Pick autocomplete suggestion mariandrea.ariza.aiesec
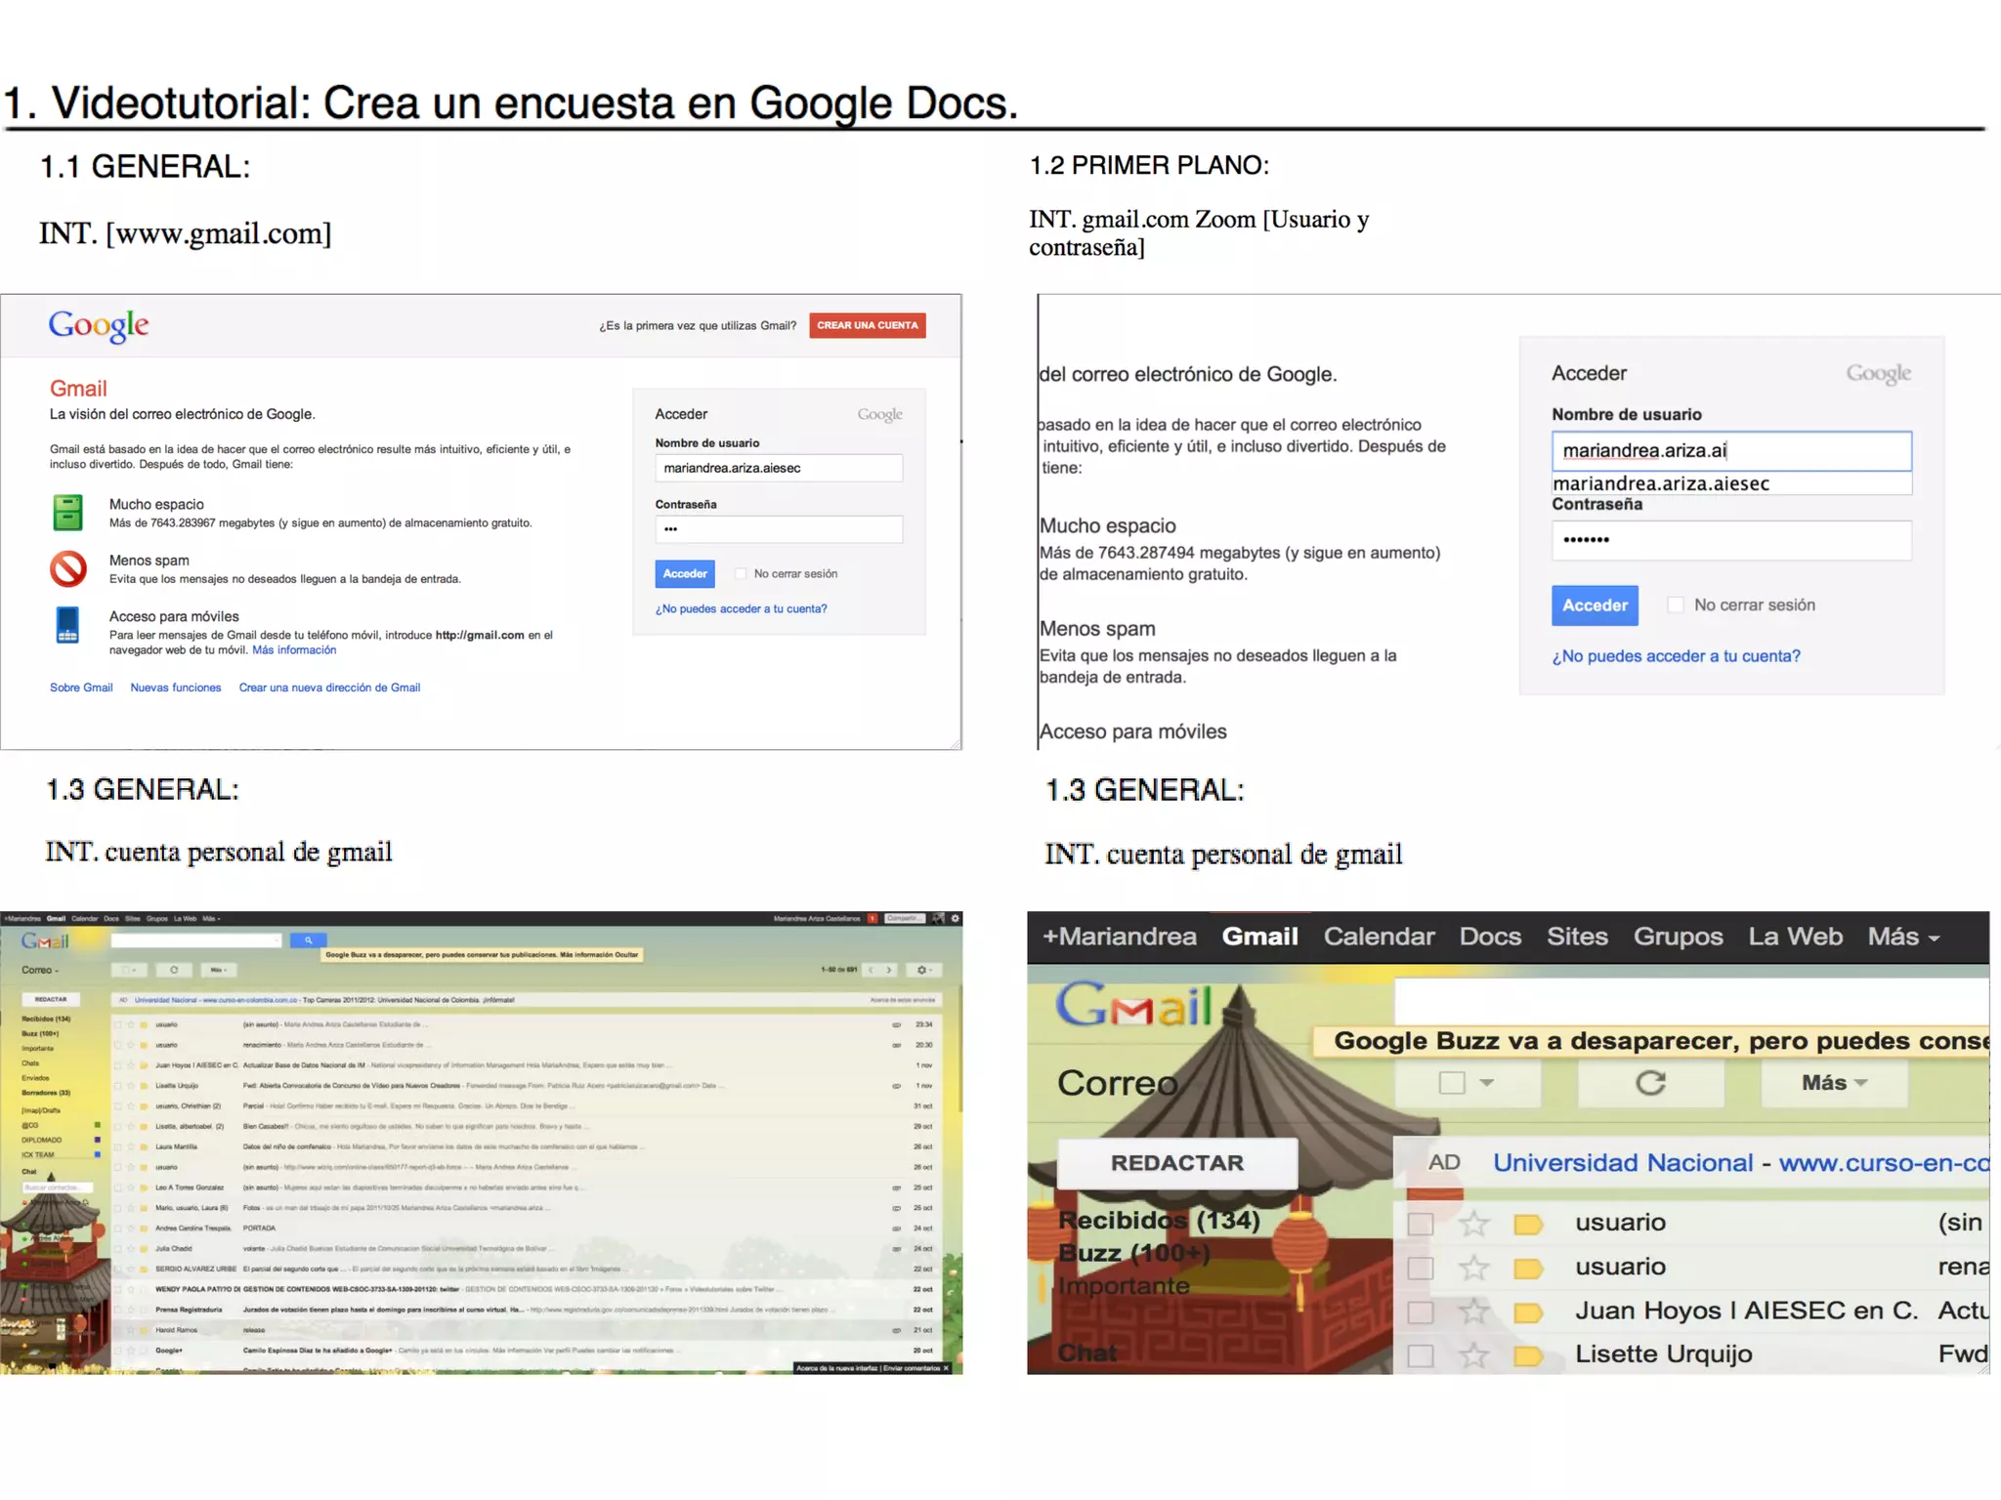 pos(1661,483)
